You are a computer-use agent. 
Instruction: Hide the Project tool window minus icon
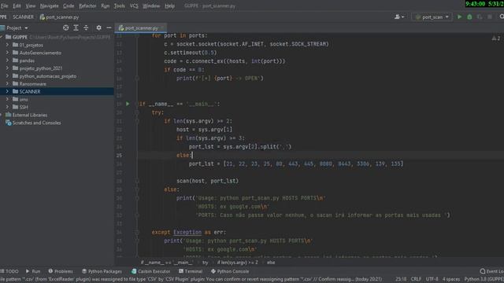point(109,28)
